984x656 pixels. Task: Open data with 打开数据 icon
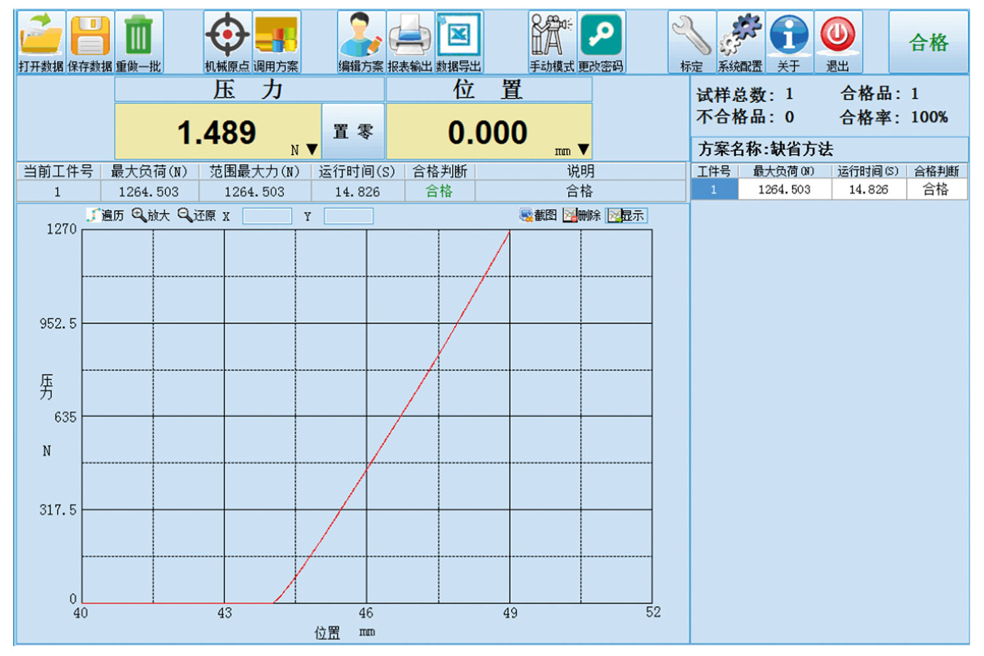(x=41, y=42)
